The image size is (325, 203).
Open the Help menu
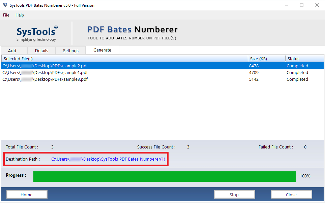(x=20, y=15)
